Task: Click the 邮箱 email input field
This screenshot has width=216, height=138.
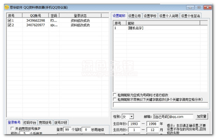Action: coord(173,117)
